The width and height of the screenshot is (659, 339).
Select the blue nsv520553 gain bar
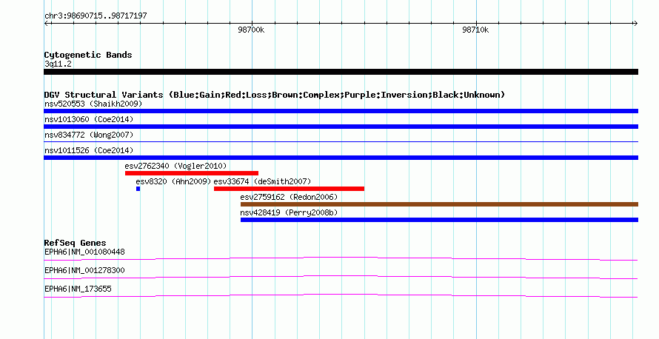click(341, 111)
